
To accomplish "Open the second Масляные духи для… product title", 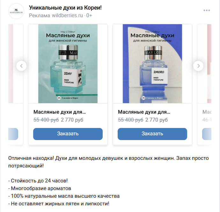I will (144, 112).
